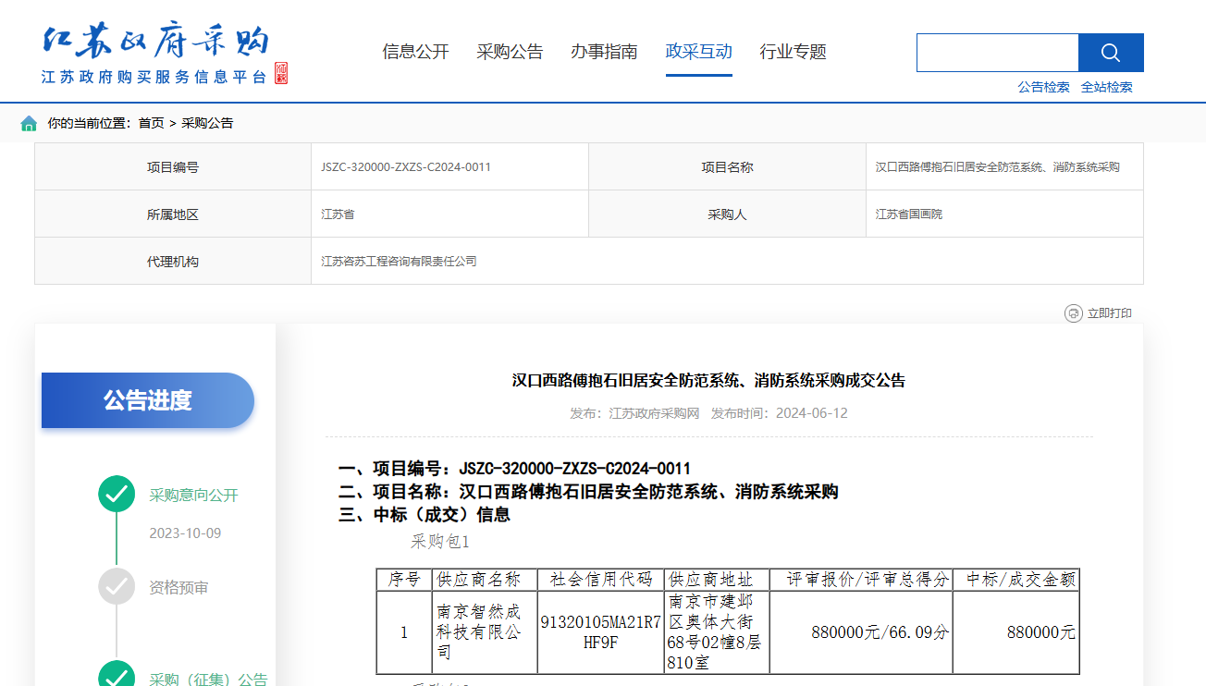Screen dimensions: 1206x686
Task: Click the 立即打印 print link
Action: coord(1109,313)
